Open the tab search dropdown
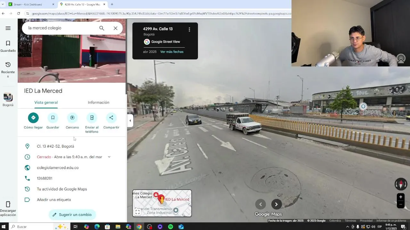Screen dimensions: 410x230 (x=3, y=4)
